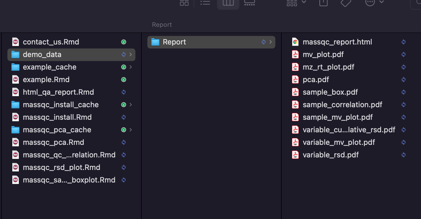Viewport: 421px width, 219px height.
Task: Open the Tags toolbar button
Action: click(x=346, y=3)
